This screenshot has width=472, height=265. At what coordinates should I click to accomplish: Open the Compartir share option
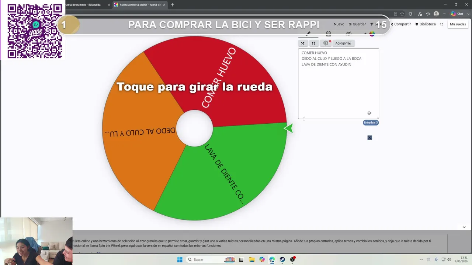pos(400,24)
